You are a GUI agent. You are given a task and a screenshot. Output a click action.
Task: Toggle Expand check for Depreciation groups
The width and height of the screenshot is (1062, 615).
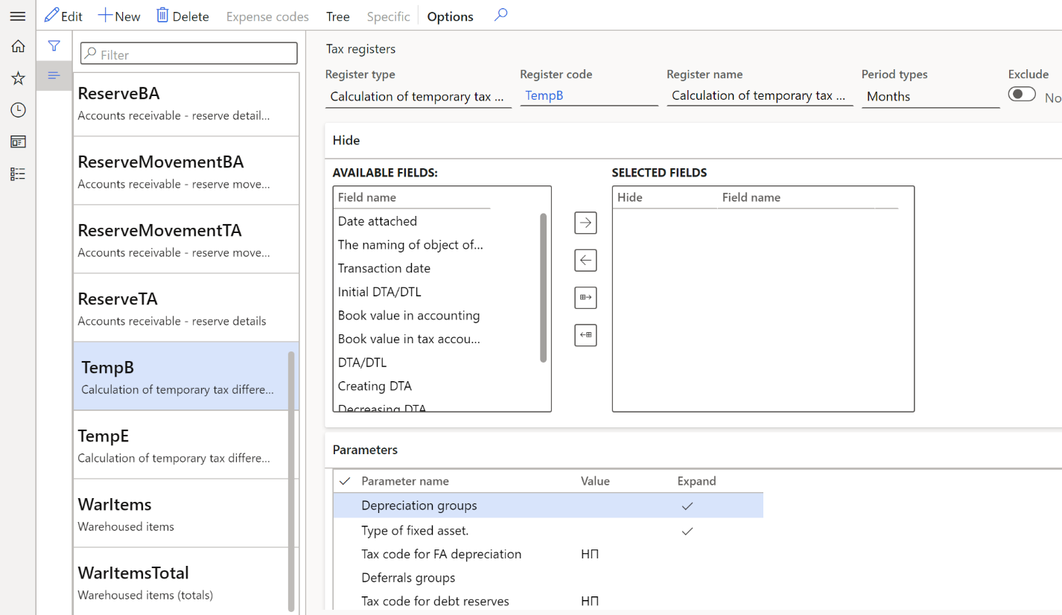coord(687,506)
